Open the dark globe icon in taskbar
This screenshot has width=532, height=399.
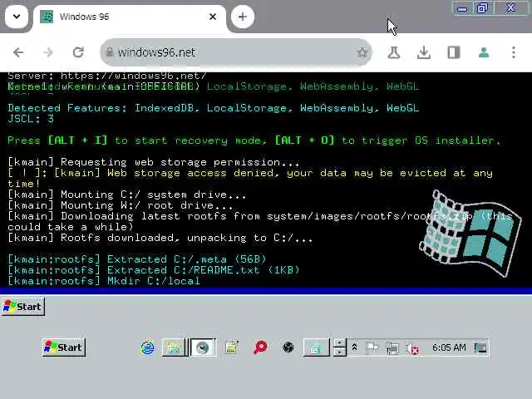tap(288, 347)
